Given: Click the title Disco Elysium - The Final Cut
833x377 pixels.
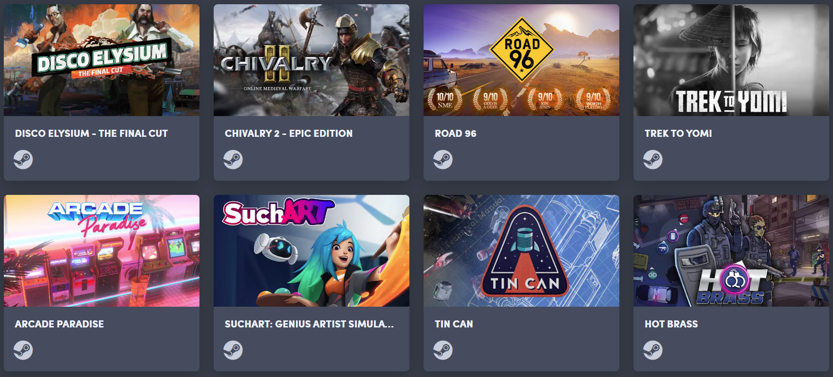Looking at the screenshot, I should (x=91, y=134).
